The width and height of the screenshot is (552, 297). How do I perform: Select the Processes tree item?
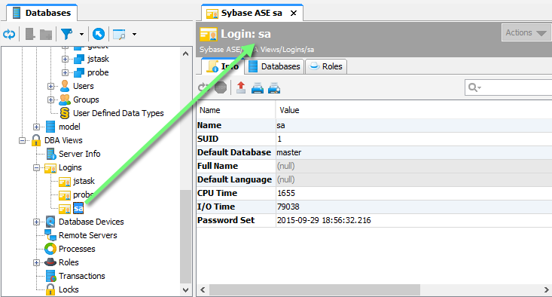point(77,249)
